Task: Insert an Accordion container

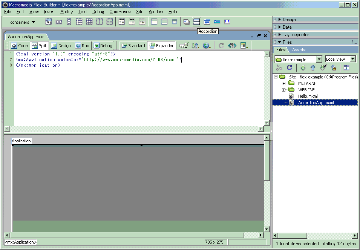Action: (x=196, y=22)
